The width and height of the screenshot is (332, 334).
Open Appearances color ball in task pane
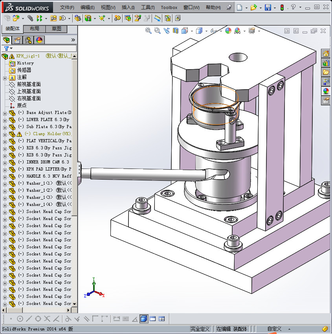pos(326,91)
